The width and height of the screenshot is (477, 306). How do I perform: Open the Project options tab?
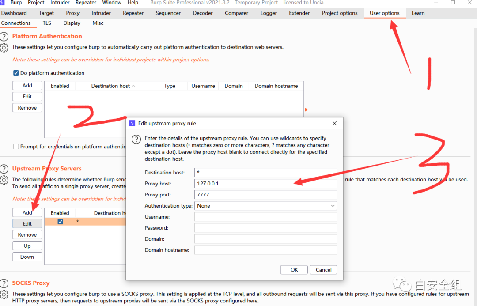[340, 13]
